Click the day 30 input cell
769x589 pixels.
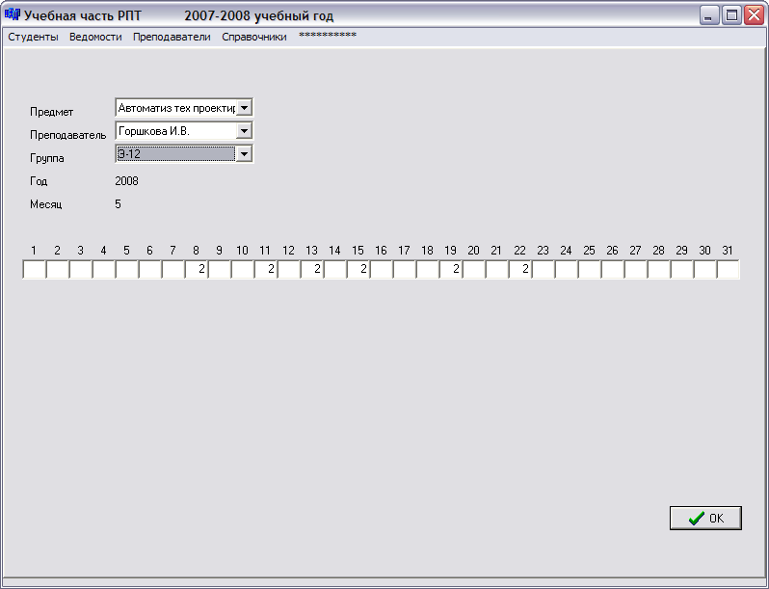point(705,269)
